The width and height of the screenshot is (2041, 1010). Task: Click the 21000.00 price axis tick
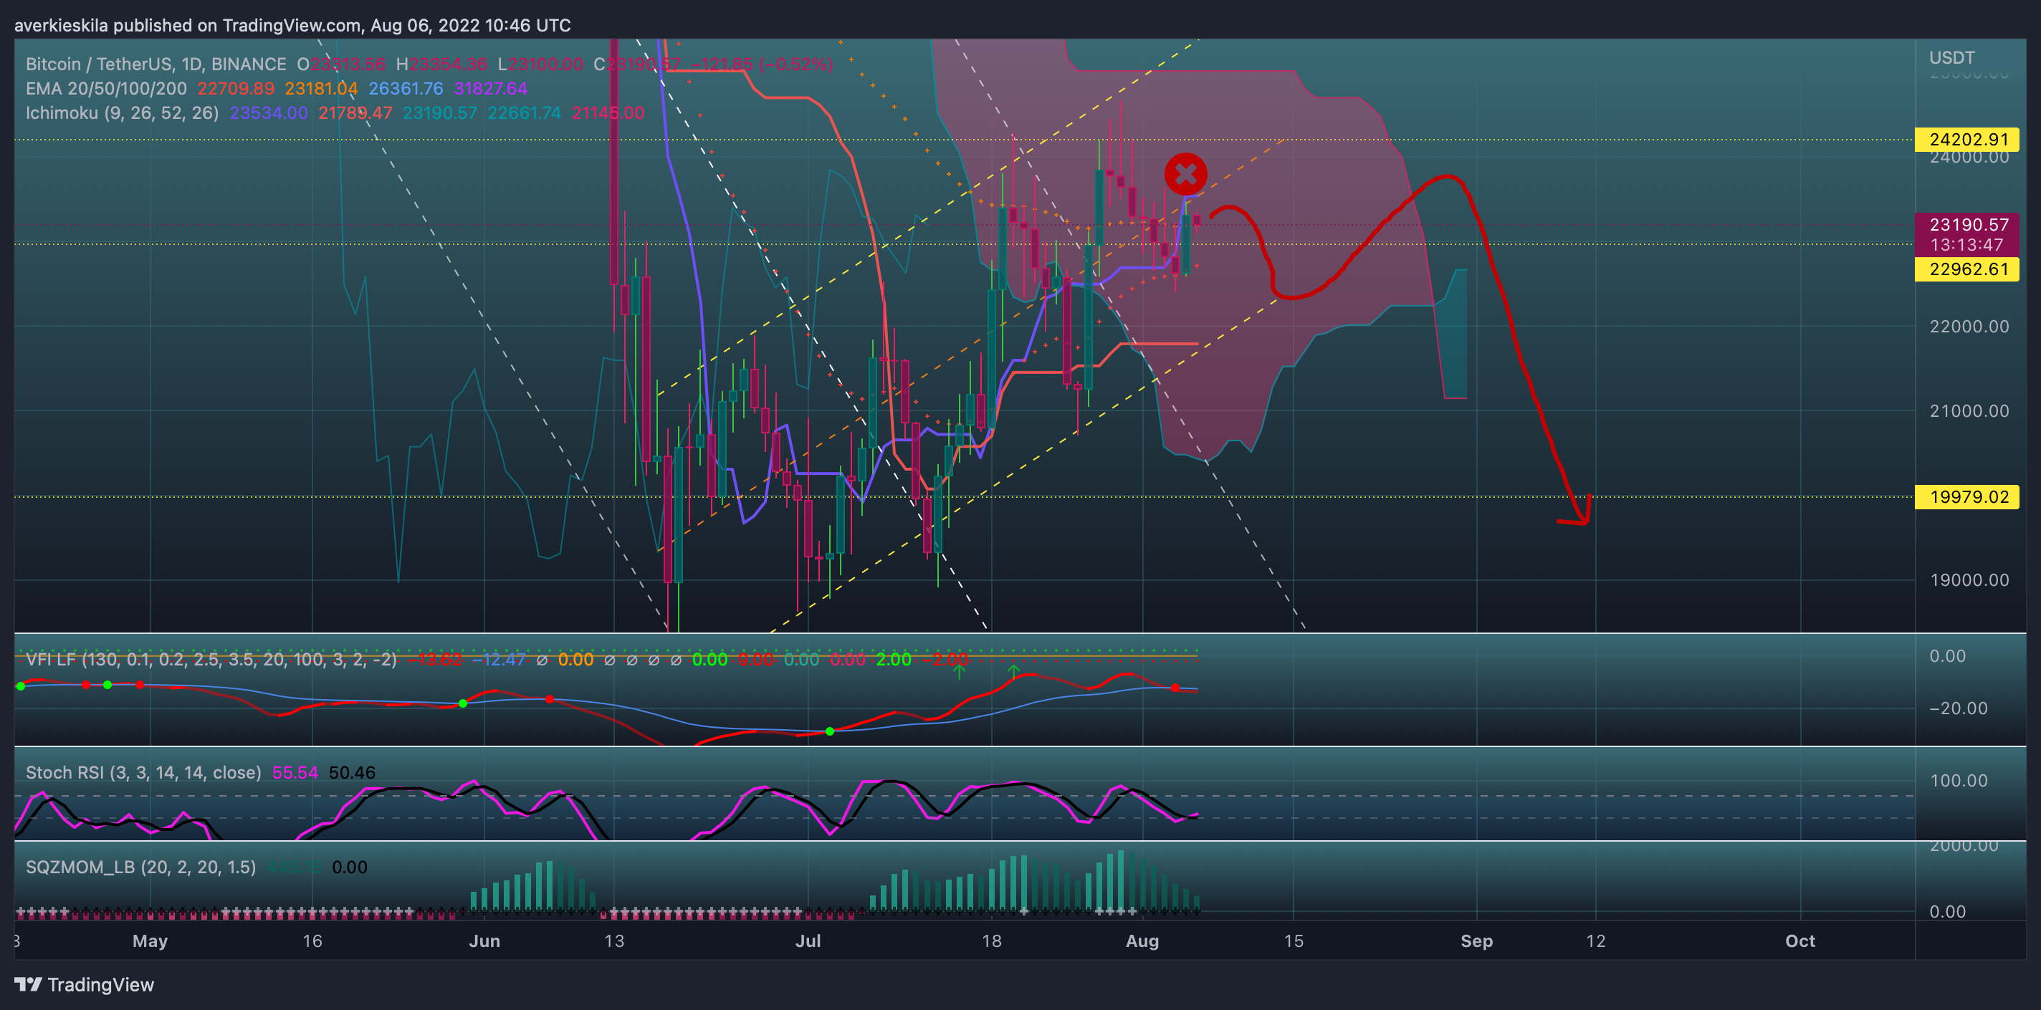tap(1969, 411)
